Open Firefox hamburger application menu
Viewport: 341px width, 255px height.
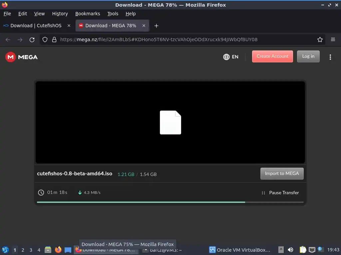pyautogui.click(x=333, y=40)
